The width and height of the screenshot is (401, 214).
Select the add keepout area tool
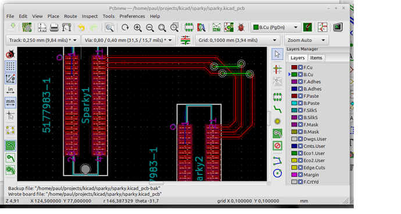pyautogui.click(x=277, y=146)
